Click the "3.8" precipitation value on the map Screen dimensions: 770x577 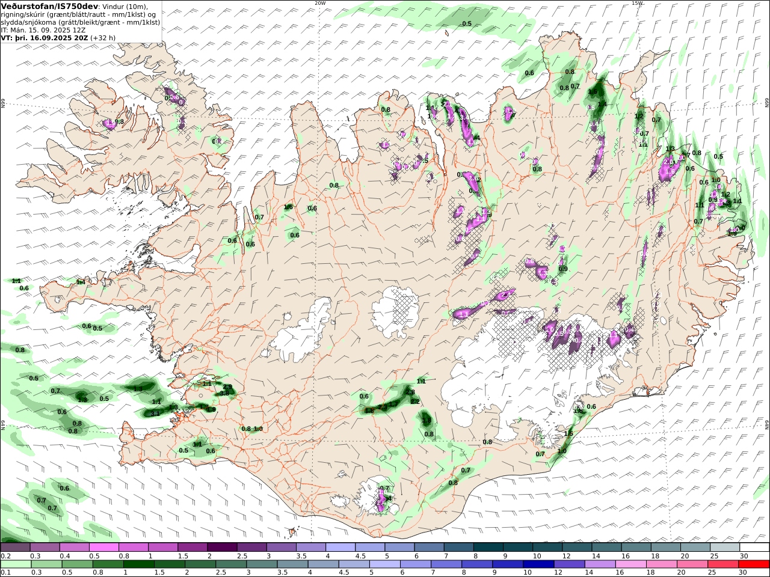coord(224,392)
